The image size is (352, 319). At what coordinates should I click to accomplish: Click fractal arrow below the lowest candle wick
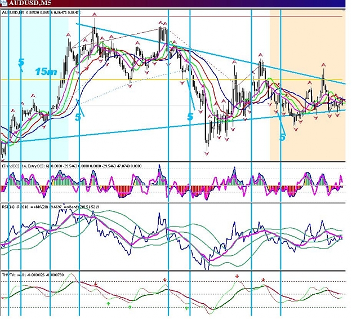207,154
